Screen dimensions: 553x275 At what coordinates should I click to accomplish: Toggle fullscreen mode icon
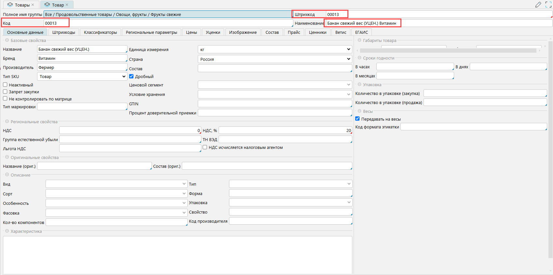548,5
